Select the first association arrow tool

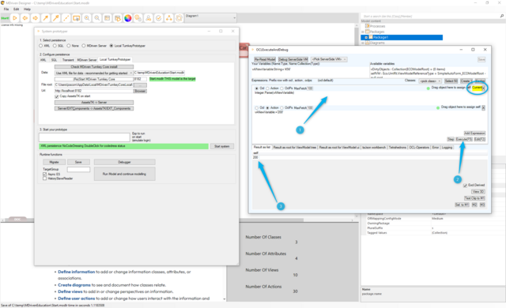[46, 18]
